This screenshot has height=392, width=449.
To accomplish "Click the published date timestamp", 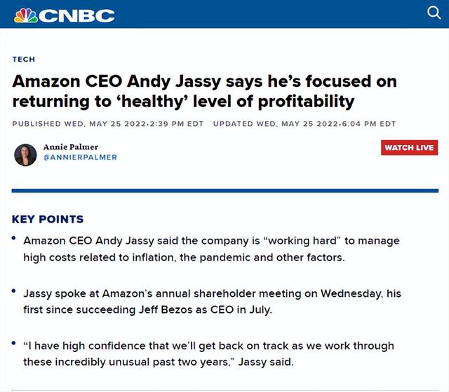I will coord(107,124).
